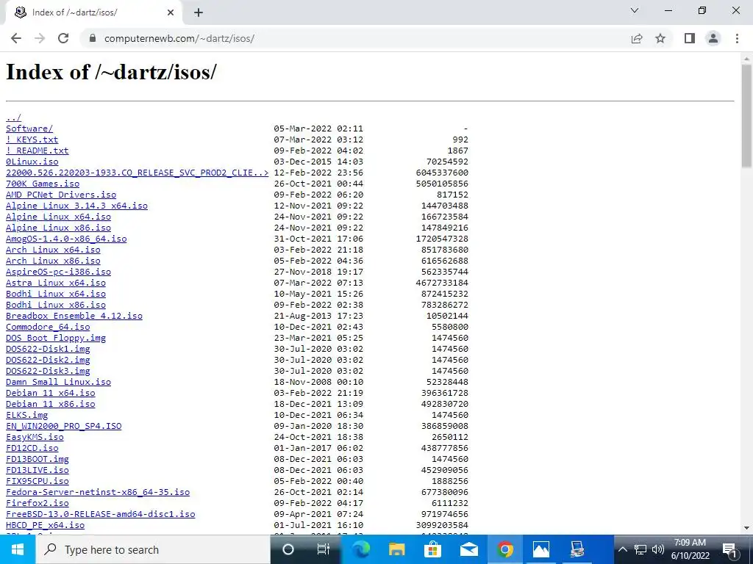This screenshot has height=564, width=753.
Task: Download Arch Linux x86.iso
Action: coord(53,261)
